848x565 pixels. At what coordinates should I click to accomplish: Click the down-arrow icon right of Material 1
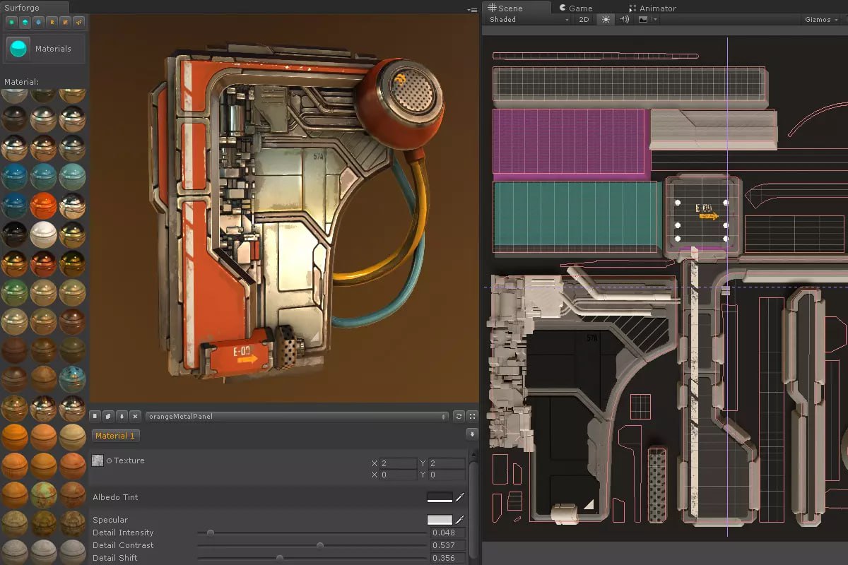click(472, 434)
